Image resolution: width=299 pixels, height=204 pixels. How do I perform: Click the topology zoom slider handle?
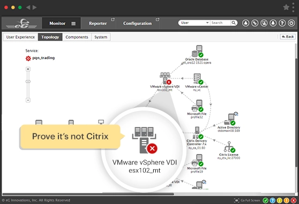click(x=28, y=81)
